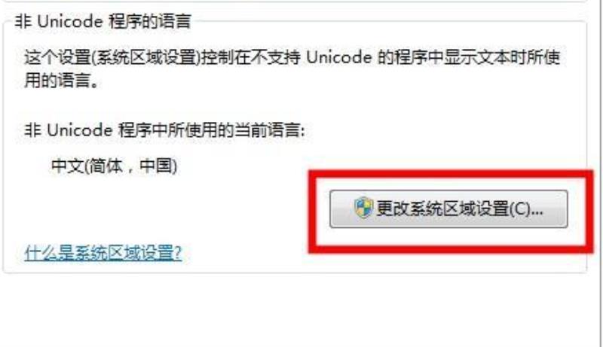Click the red highlight frame's top edge
Screen dimensions: 603x347
[451, 175]
